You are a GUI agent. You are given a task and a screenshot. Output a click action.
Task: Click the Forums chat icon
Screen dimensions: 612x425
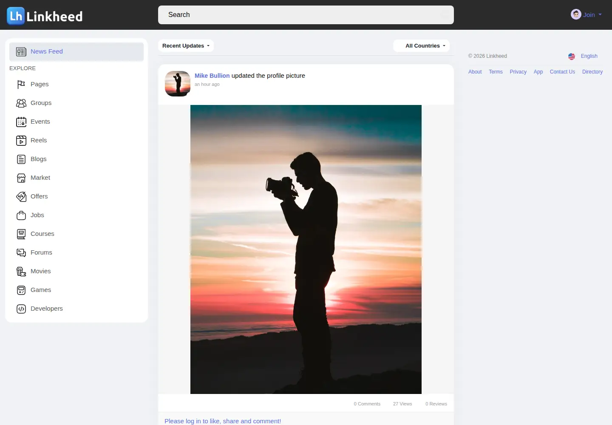click(21, 253)
